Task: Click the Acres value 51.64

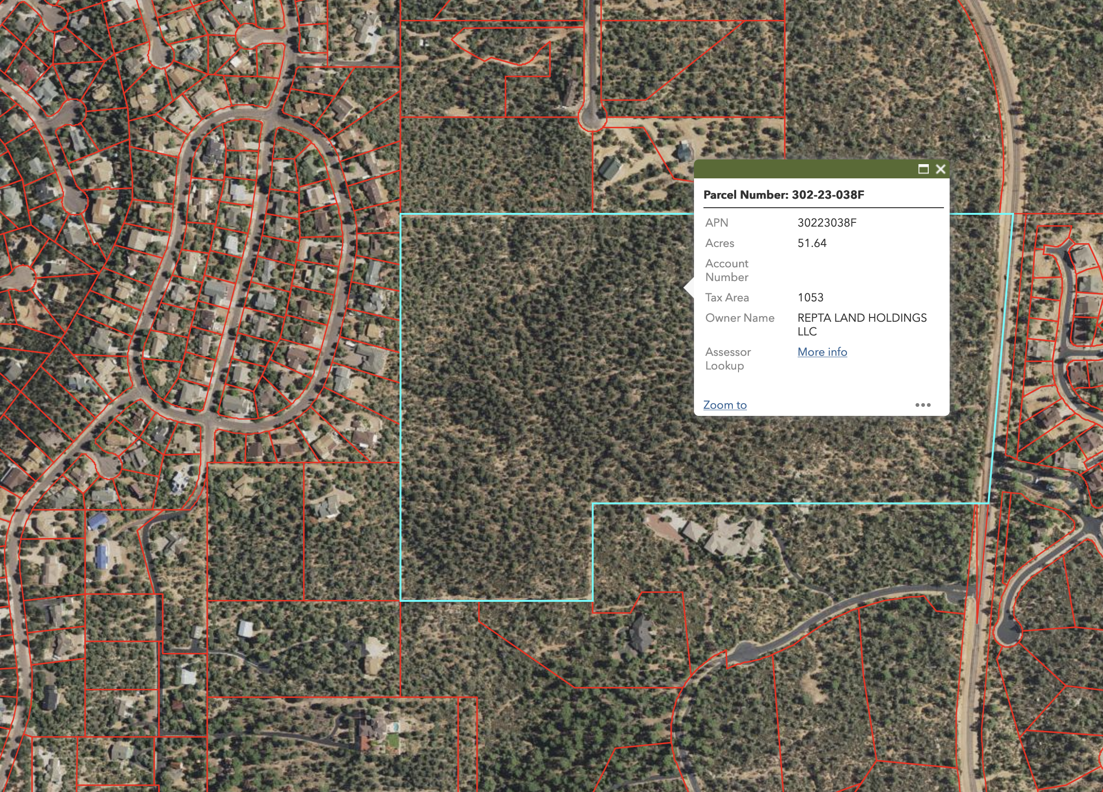Action: pyautogui.click(x=812, y=243)
